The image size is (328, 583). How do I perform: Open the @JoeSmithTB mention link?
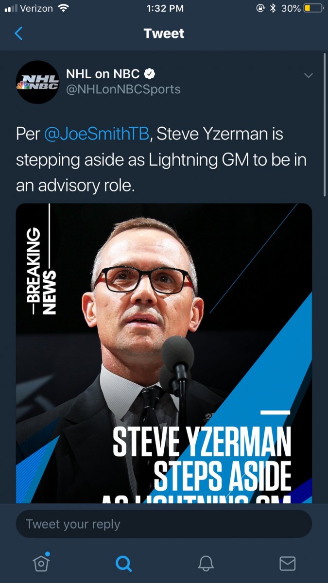tap(97, 134)
